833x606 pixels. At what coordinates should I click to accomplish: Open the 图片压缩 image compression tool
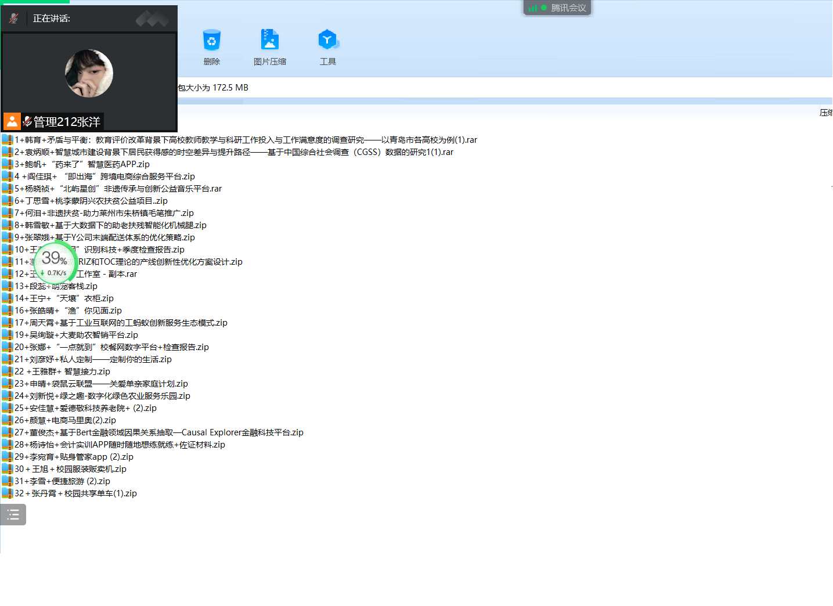(x=269, y=41)
